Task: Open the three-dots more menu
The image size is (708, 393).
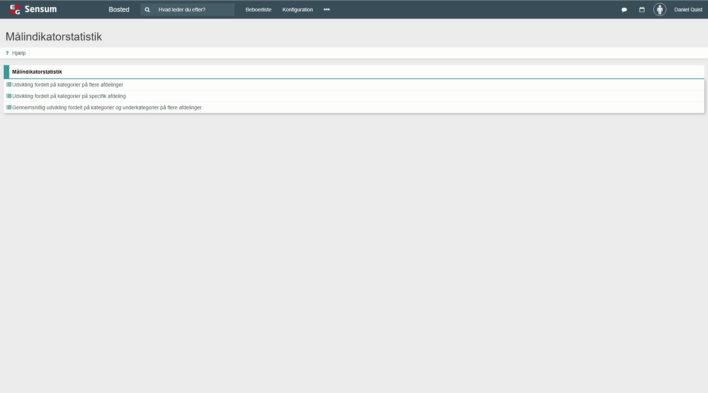Action: (327, 10)
